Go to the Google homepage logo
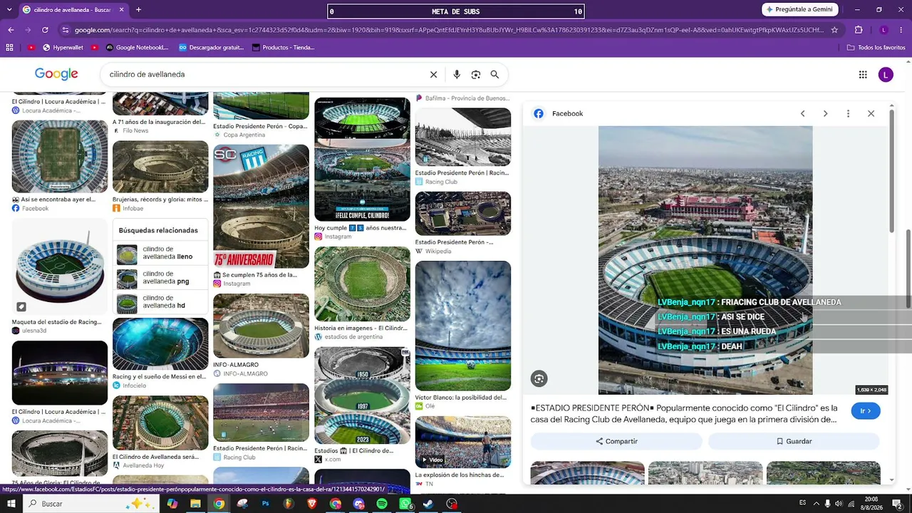 click(56, 74)
